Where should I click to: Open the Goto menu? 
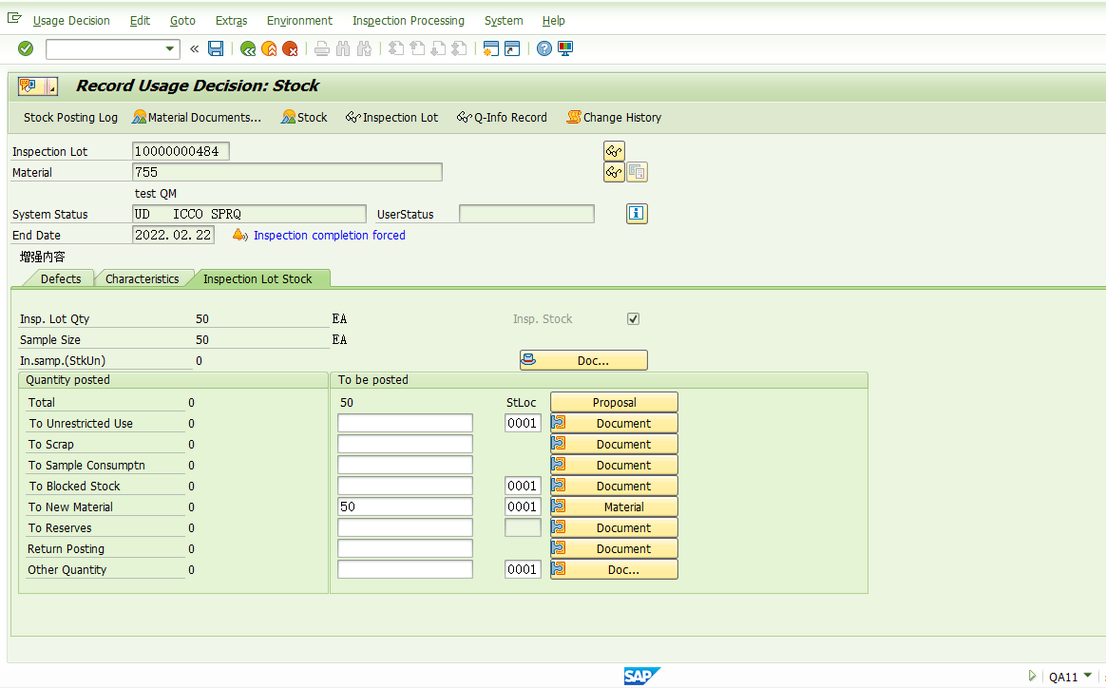point(182,21)
